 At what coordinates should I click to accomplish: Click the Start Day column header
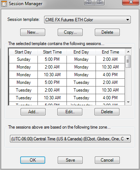pos(23,52)
